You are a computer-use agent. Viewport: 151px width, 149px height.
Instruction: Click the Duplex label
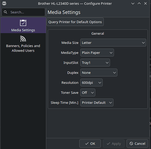point(73,73)
